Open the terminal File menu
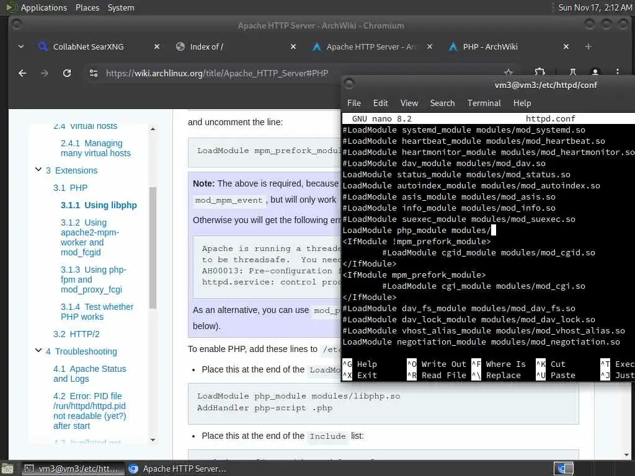Image resolution: width=635 pixels, height=476 pixels. click(x=354, y=104)
